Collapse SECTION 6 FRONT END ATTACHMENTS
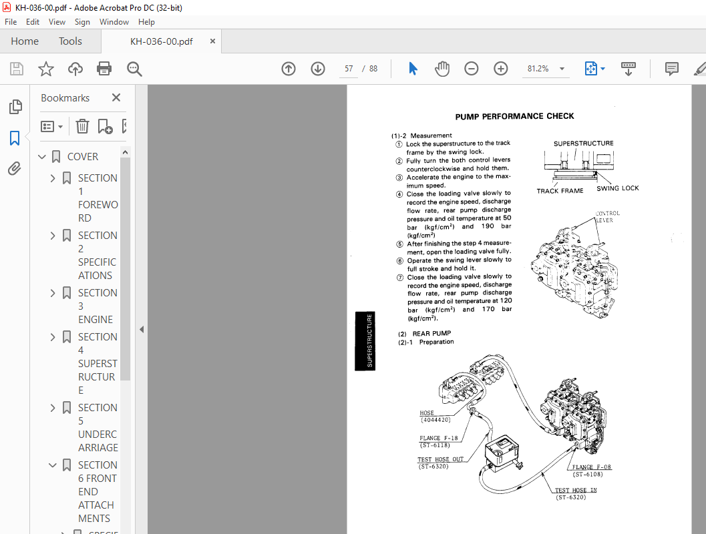The height and width of the screenshot is (534, 706). pos(53,465)
